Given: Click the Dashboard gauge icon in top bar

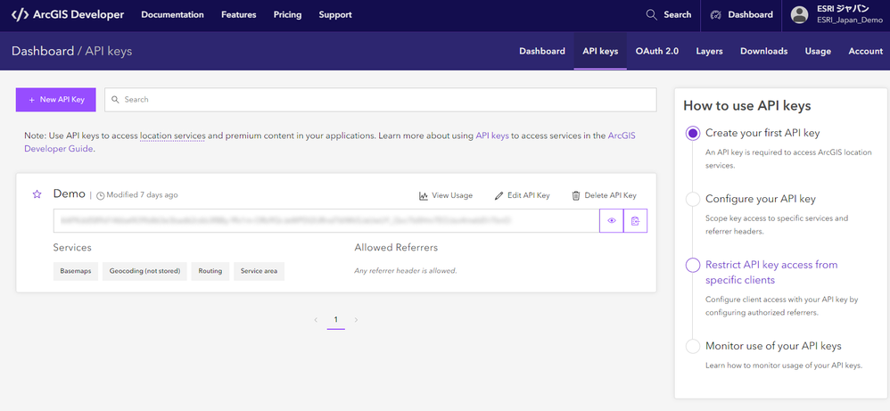Looking at the screenshot, I should (716, 15).
